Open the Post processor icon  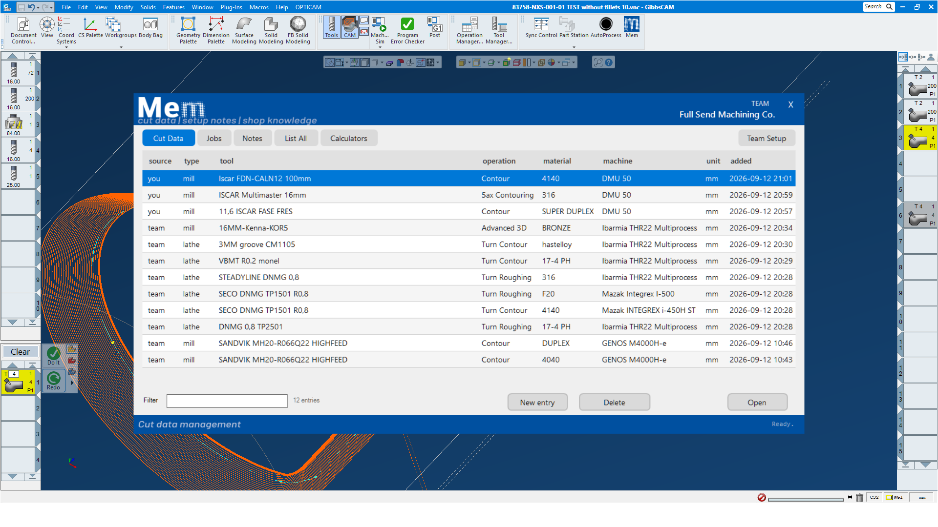click(x=434, y=27)
